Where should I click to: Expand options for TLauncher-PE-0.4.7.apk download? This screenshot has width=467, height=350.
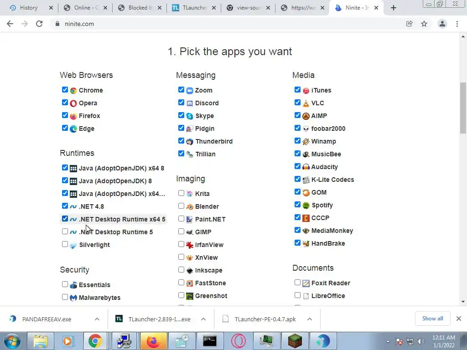310,319
